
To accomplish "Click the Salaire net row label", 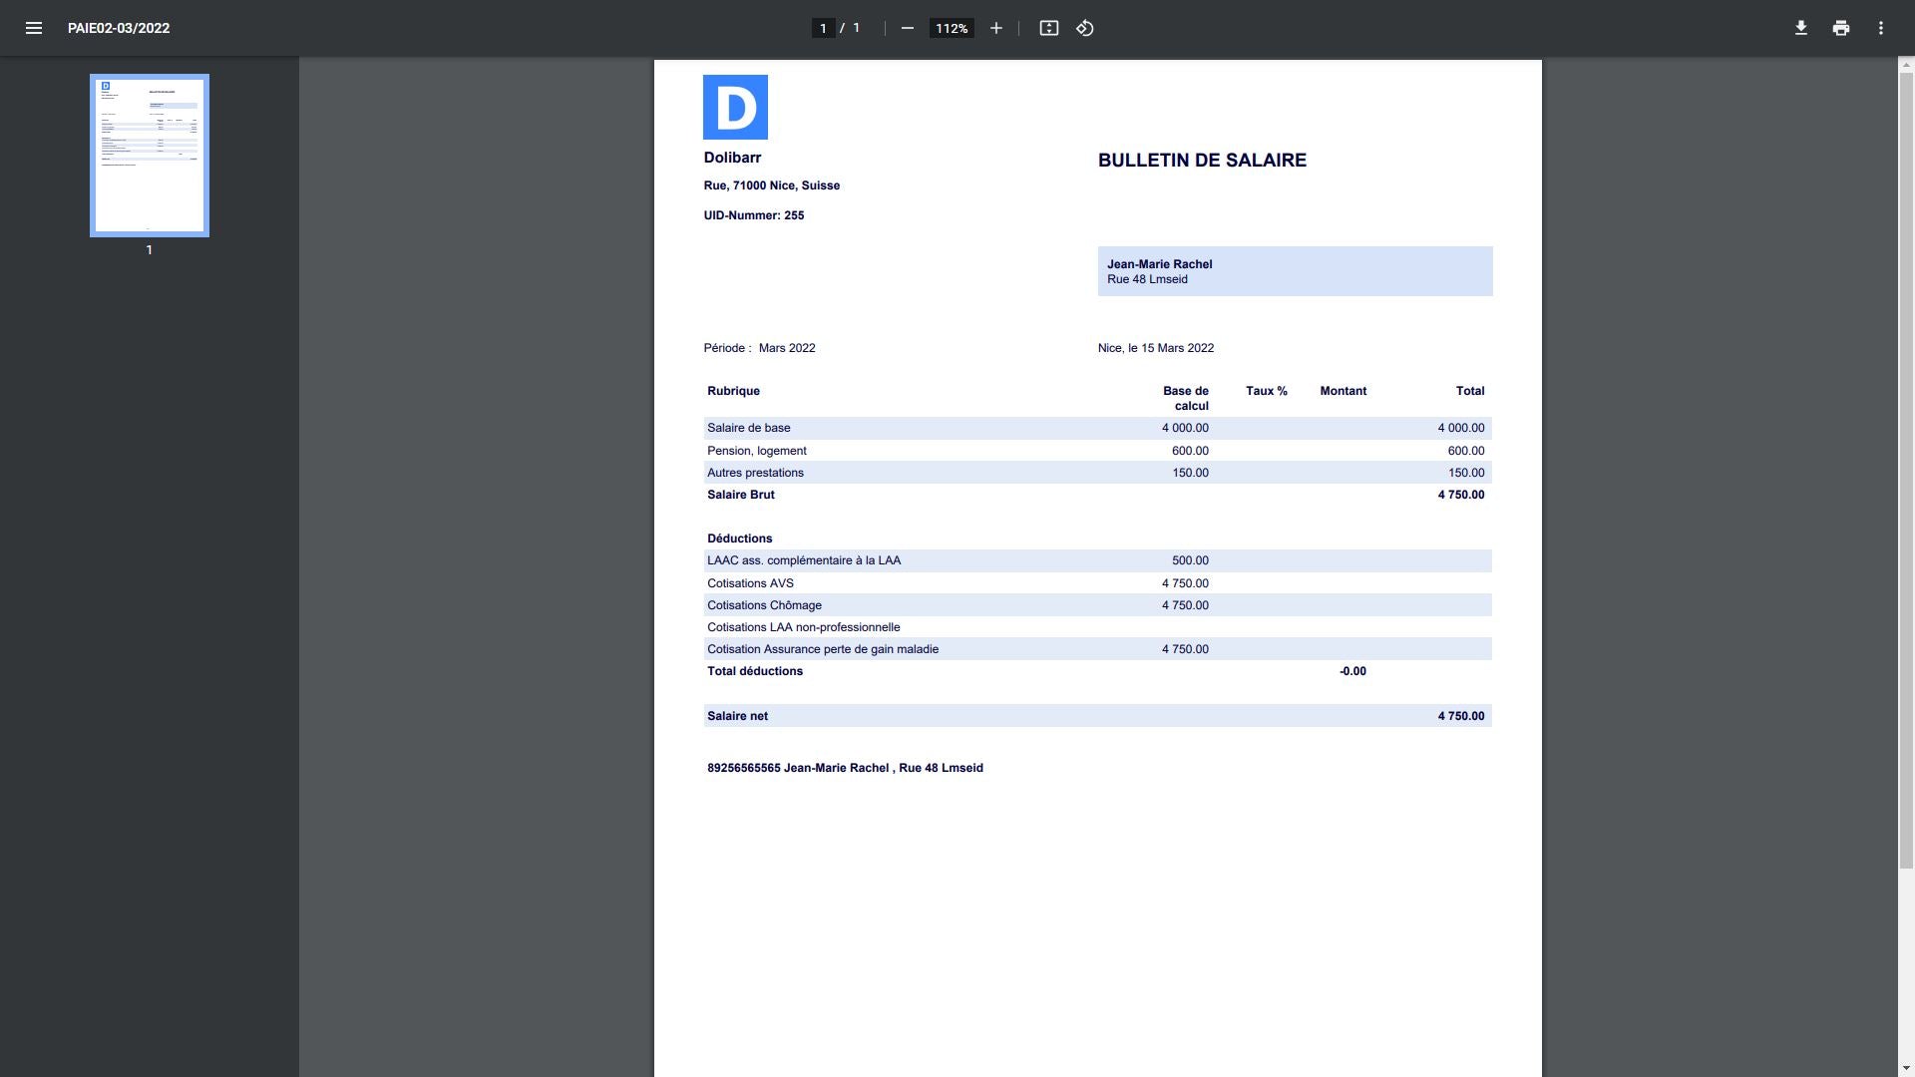I will (x=737, y=716).
